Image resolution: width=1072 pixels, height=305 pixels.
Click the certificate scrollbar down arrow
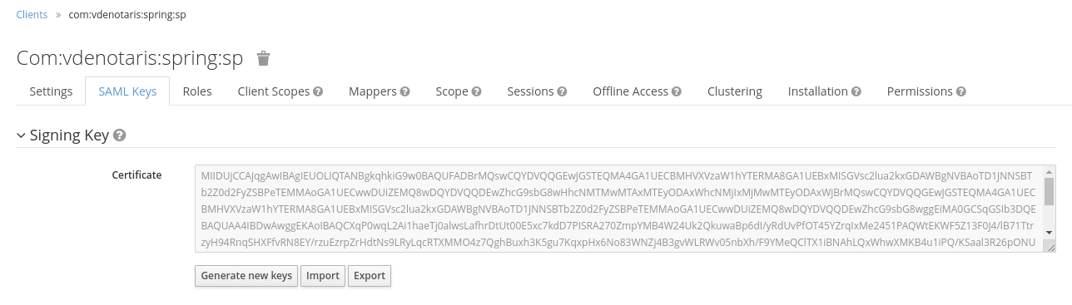[x=1050, y=233]
